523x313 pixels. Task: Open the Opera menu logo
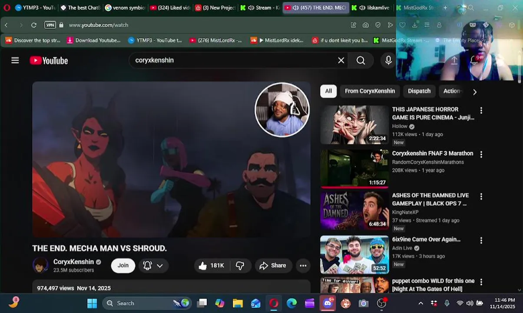7,8
